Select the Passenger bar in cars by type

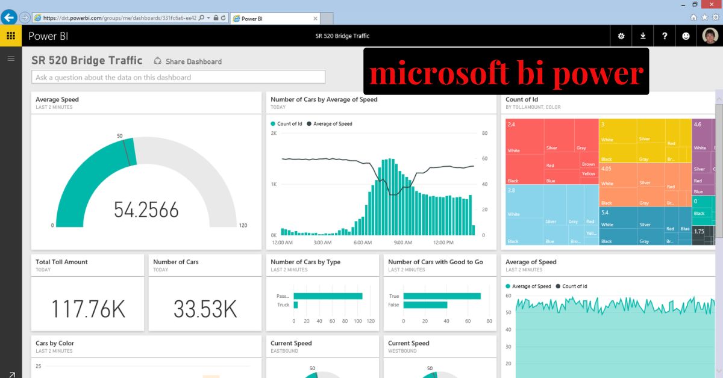pos(328,296)
